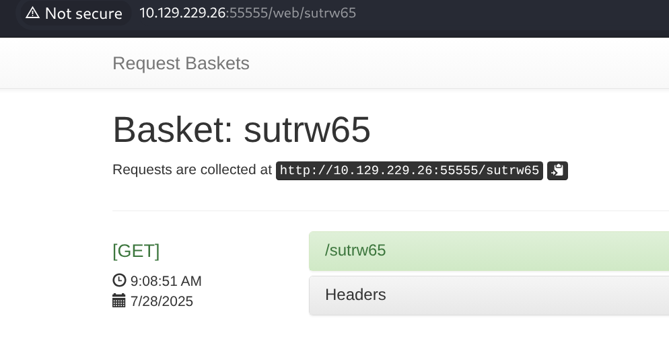Click the "Requests are collected at" text

click(x=192, y=170)
